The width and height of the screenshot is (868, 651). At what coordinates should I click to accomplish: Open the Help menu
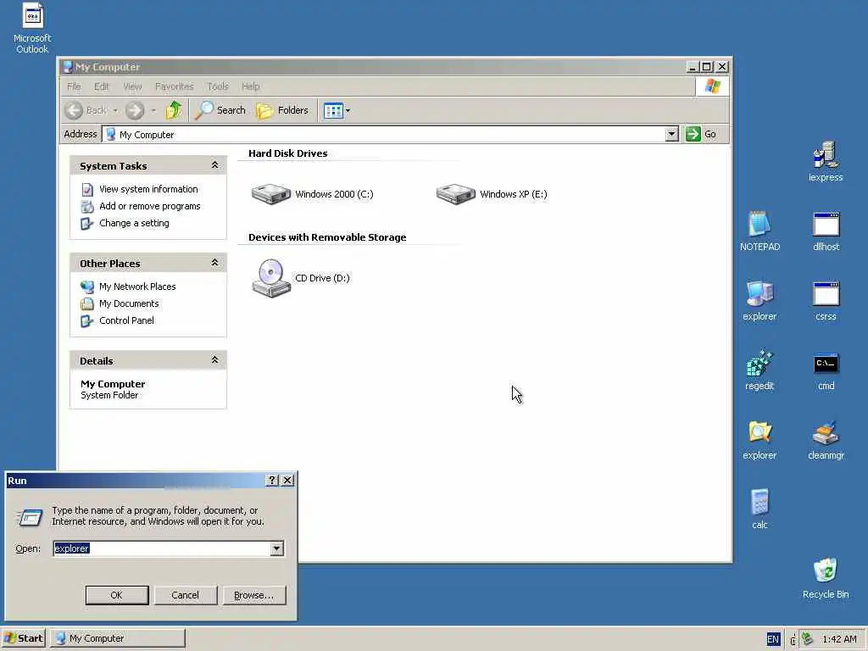click(250, 86)
